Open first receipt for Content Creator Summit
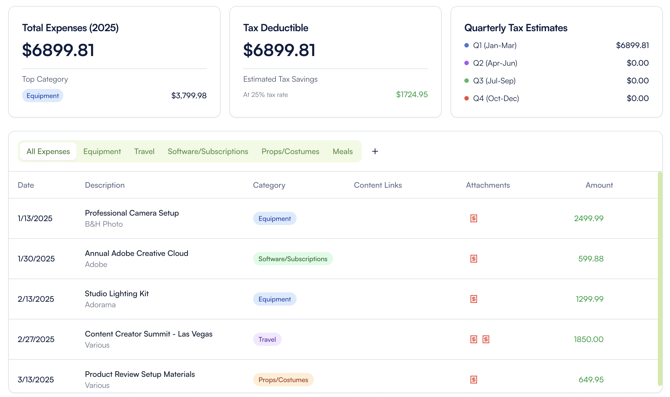 tap(474, 339)
